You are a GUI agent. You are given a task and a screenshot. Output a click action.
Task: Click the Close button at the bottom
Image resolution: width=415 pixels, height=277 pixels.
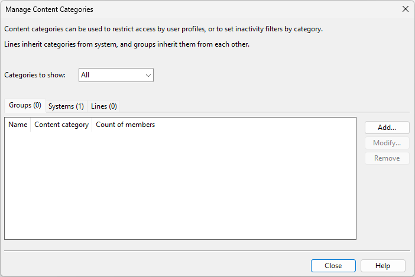[333, 266]
